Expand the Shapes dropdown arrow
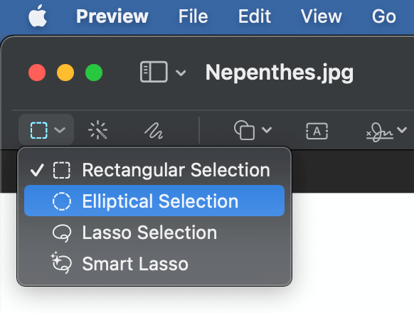Viewport: 414px width, 313px height. coord(267,130)
